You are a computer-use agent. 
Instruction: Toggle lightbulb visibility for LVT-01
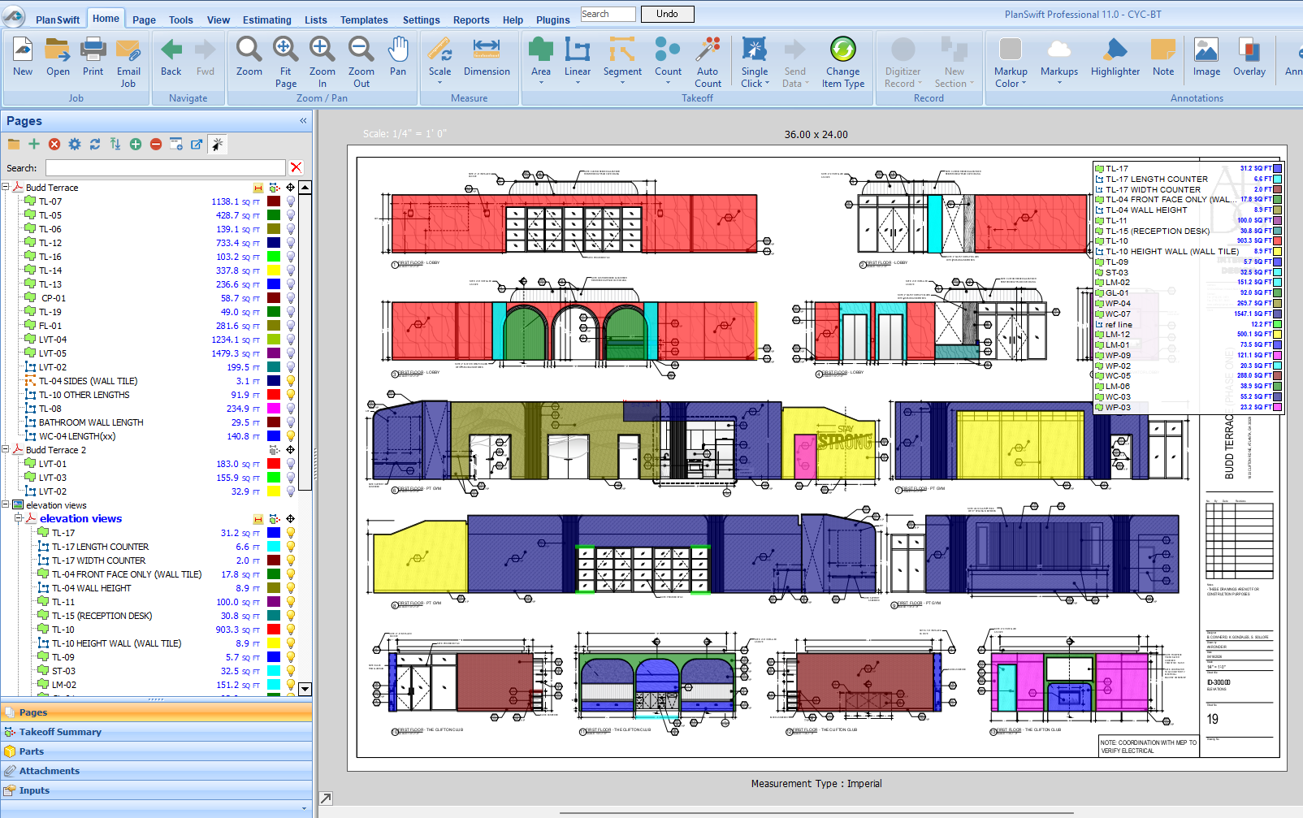[x=290, y=464]
